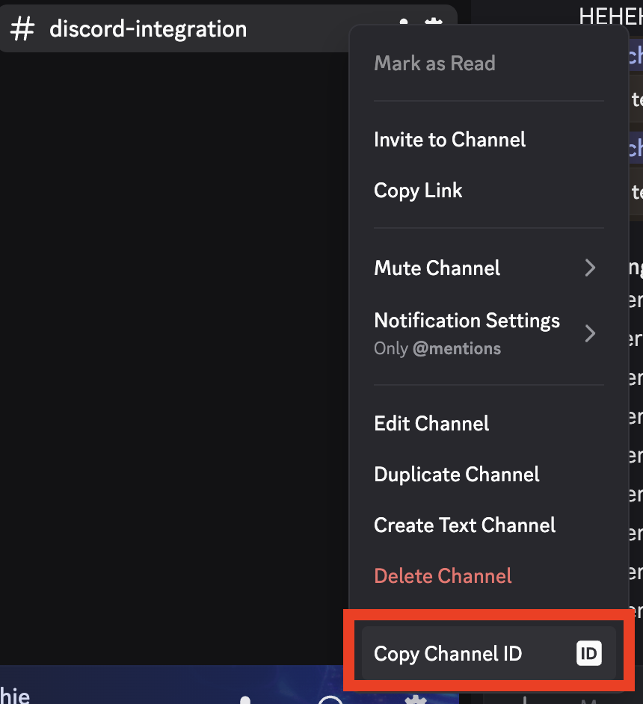Click the ID badge beside Copy Channel ID
643x704 pixels.
pos(588,653)
